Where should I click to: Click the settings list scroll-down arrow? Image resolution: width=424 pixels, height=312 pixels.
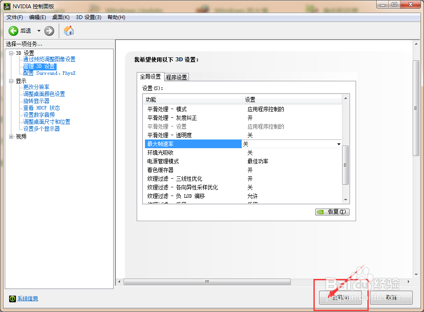[x=346, y=200]
